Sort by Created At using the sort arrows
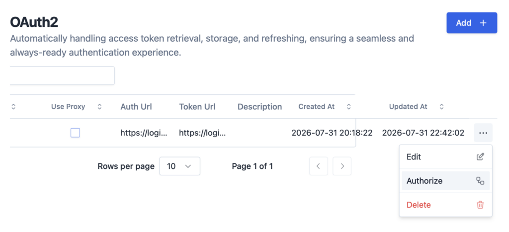This screenshot has height=232, width=509. (x=348, y=107)
